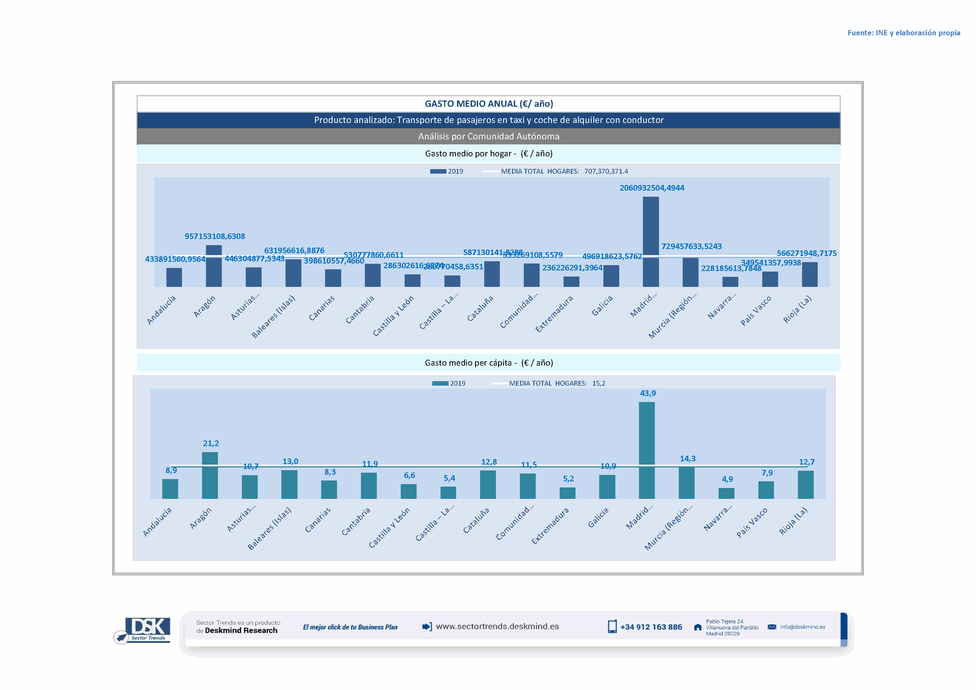The height and width of the screenshot is (690, 976).
Task: Click the paper plane emblem on the DSK logo
Action: pos(122,637)
